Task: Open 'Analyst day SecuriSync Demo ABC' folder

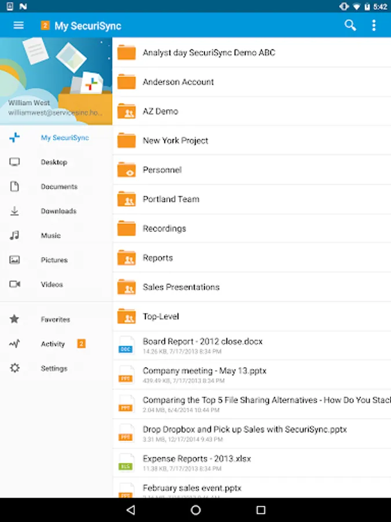Action: click(209, 53)
